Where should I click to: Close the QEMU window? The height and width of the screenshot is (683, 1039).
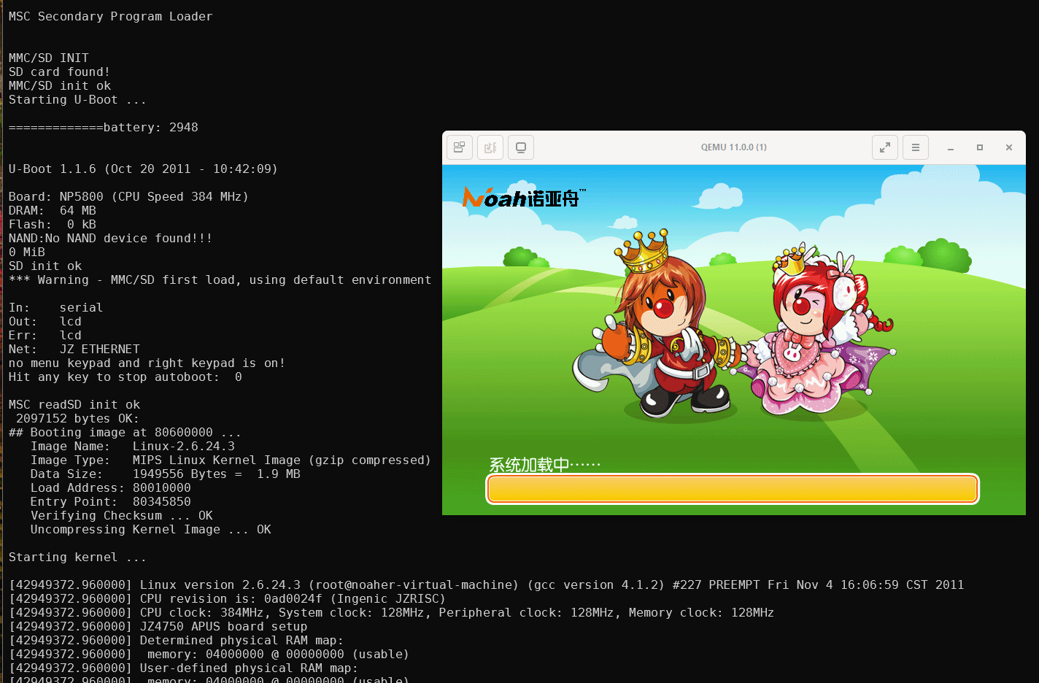[x=1009, y=147]
